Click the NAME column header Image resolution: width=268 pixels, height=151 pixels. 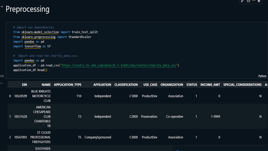tap(46, 85)
